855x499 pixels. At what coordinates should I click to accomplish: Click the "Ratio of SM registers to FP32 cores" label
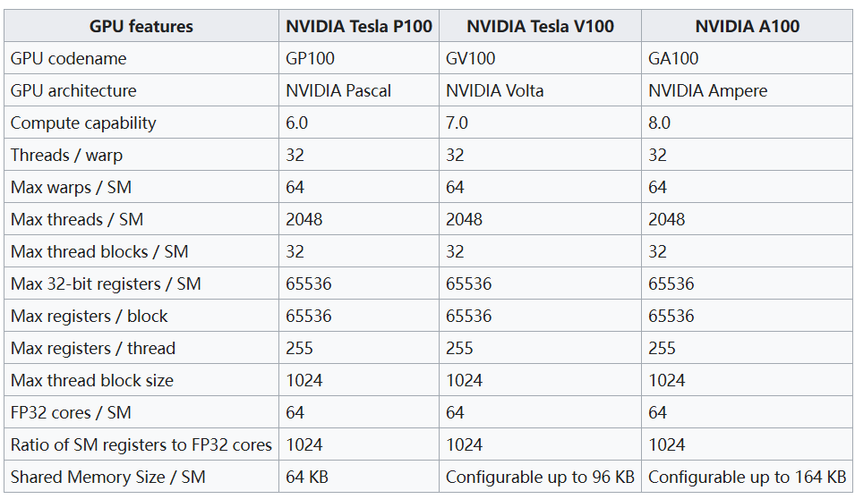click(x=141, y=444)
